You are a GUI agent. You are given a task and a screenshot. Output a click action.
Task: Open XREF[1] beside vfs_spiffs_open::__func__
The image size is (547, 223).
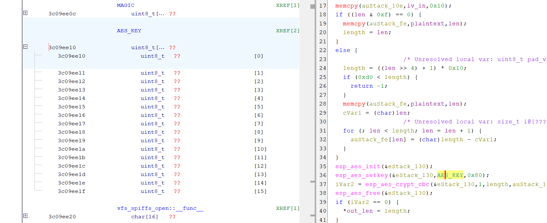coord(287,208)
